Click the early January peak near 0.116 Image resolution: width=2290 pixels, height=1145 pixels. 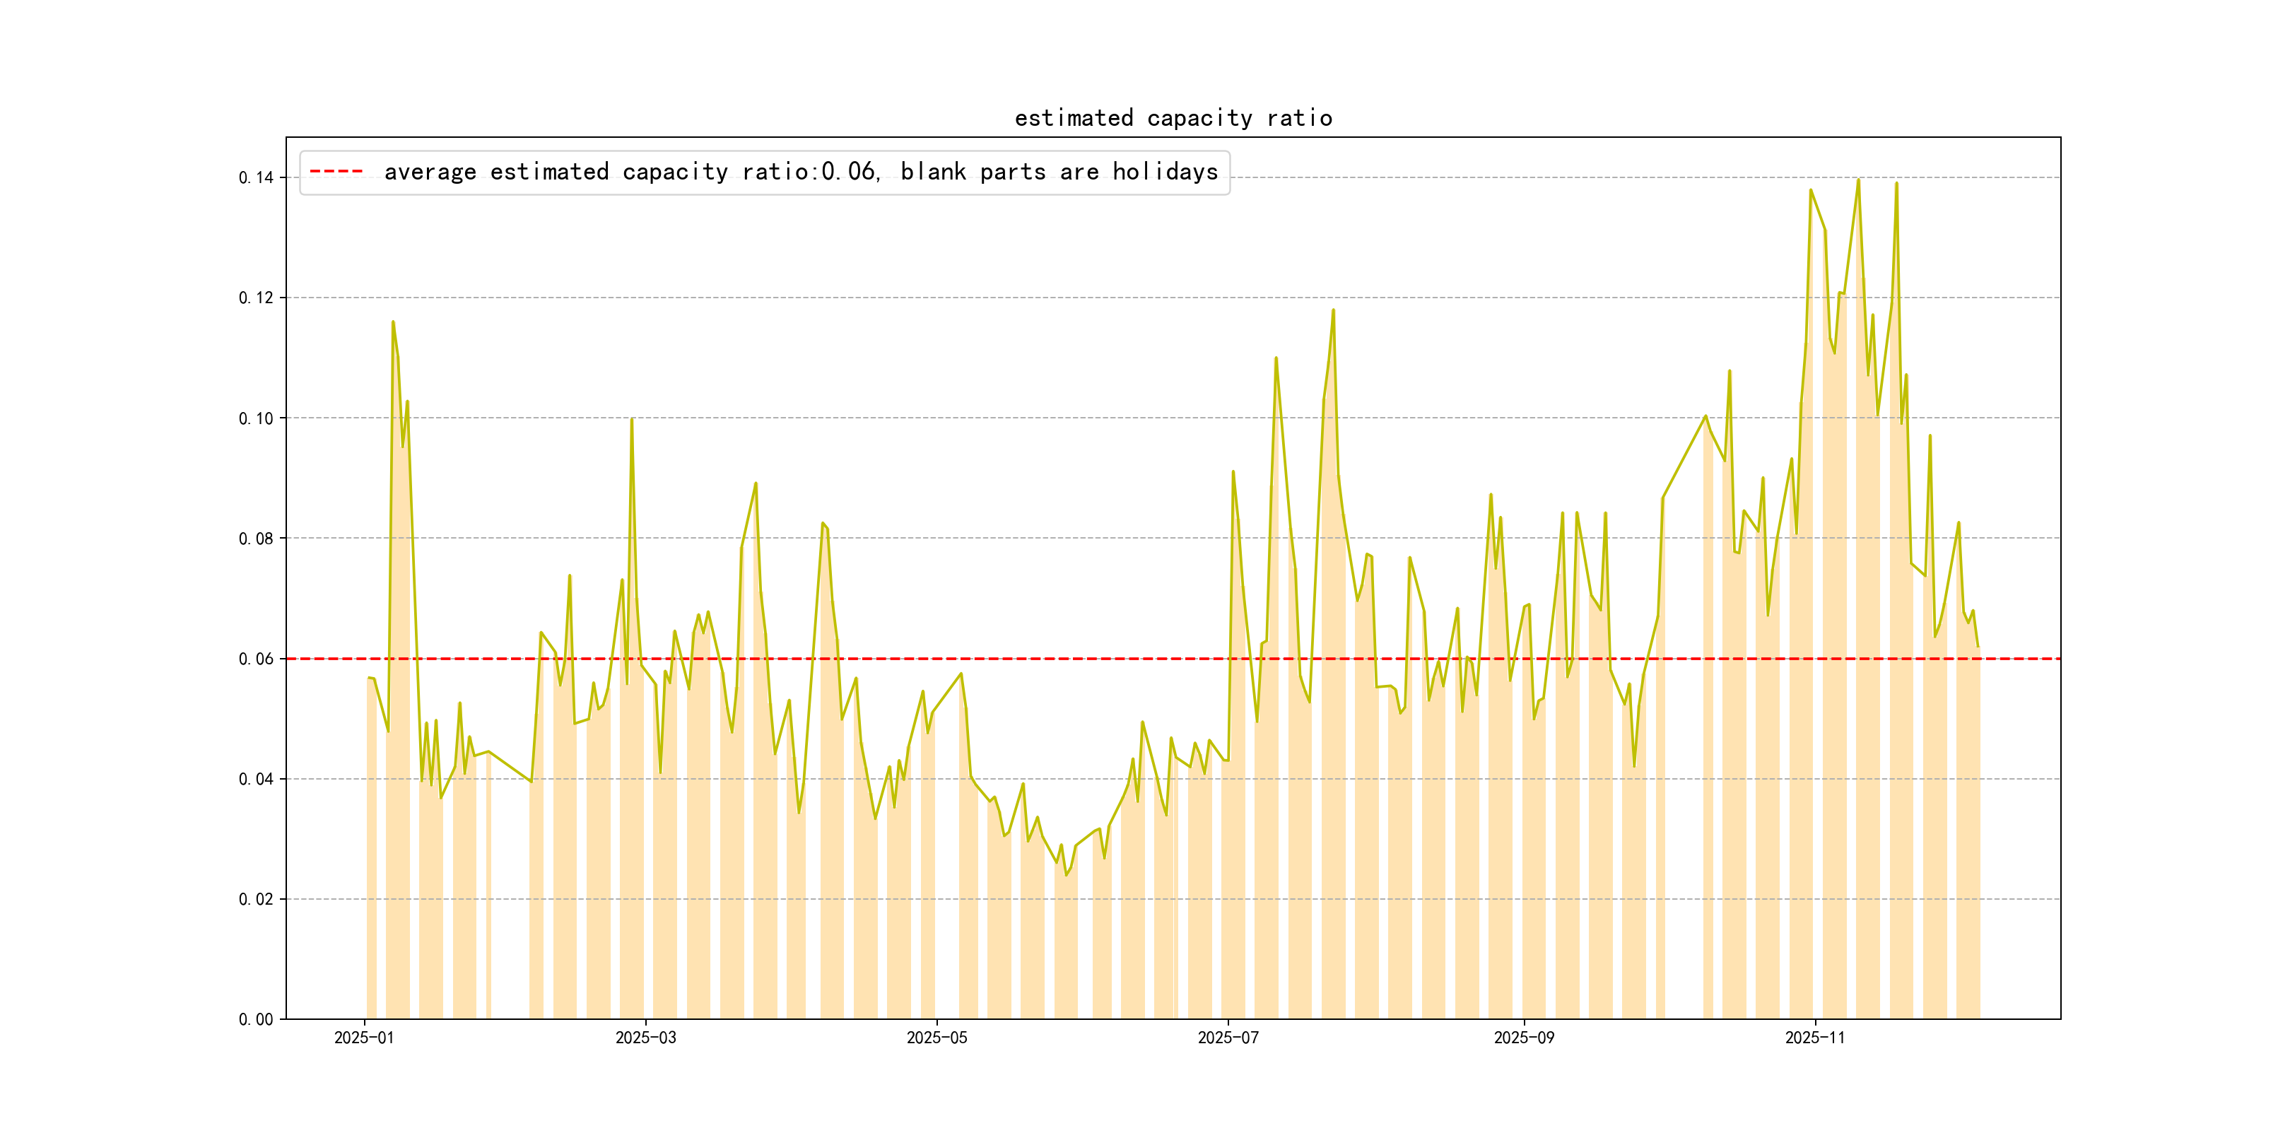393,323
